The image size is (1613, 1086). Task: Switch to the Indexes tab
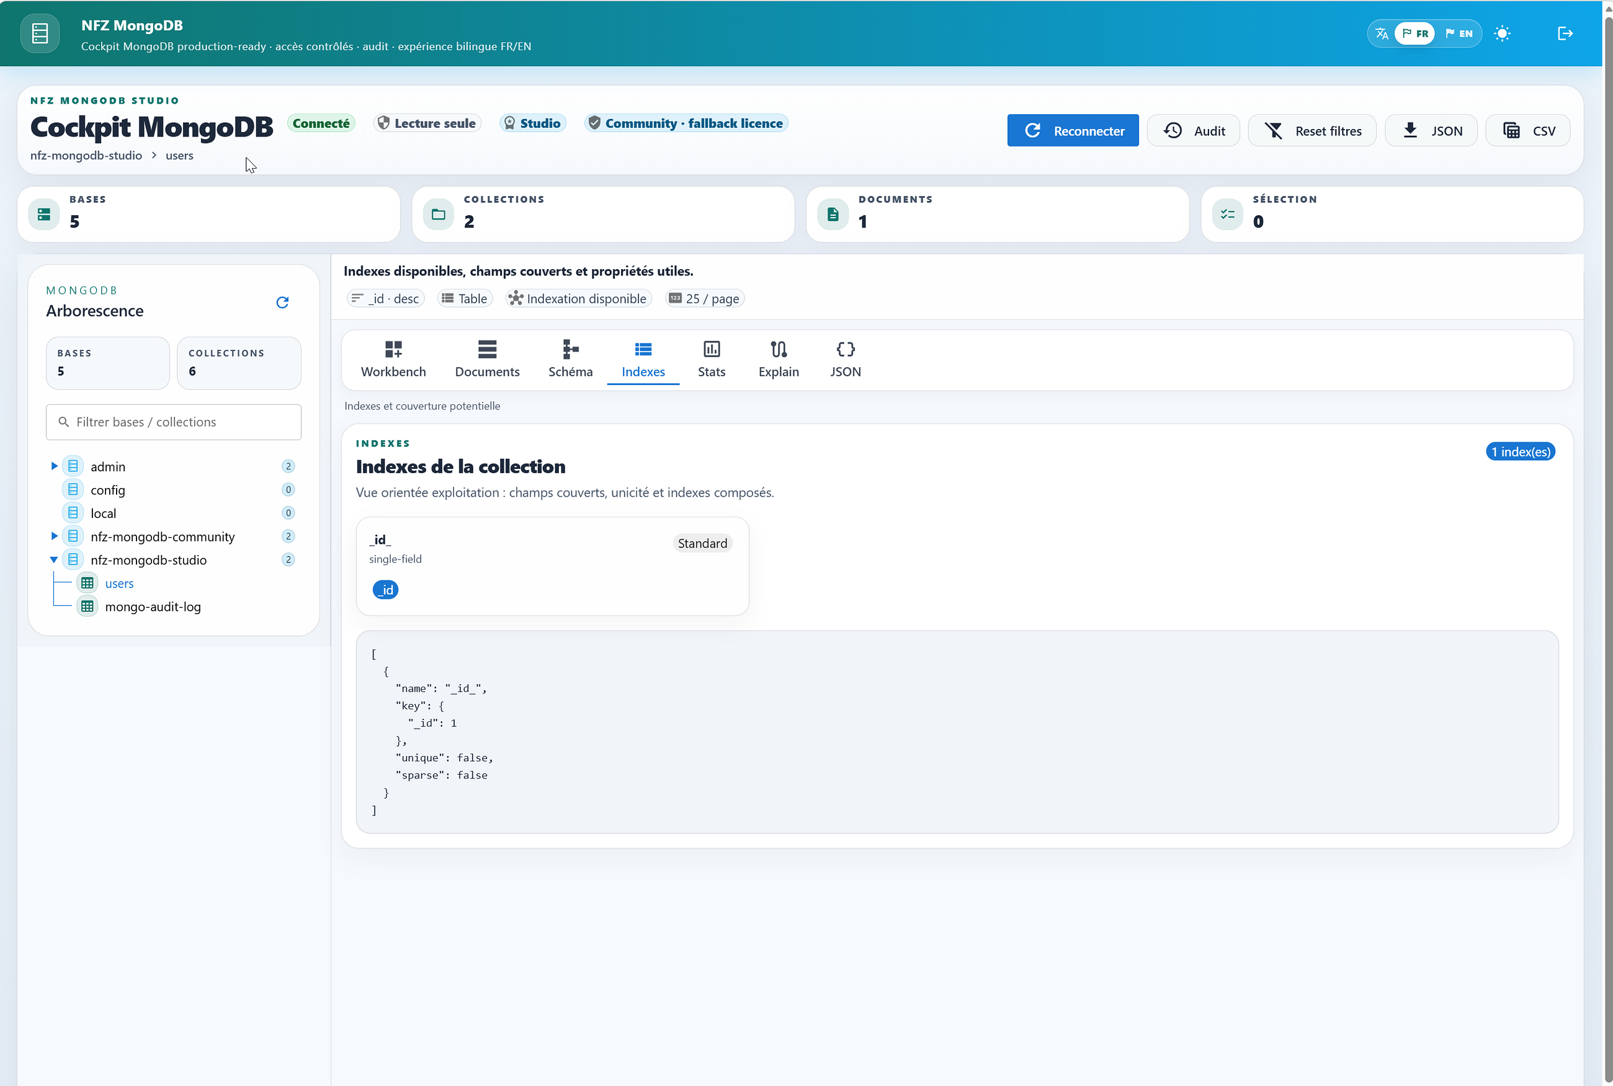click(x=643, y=360)
